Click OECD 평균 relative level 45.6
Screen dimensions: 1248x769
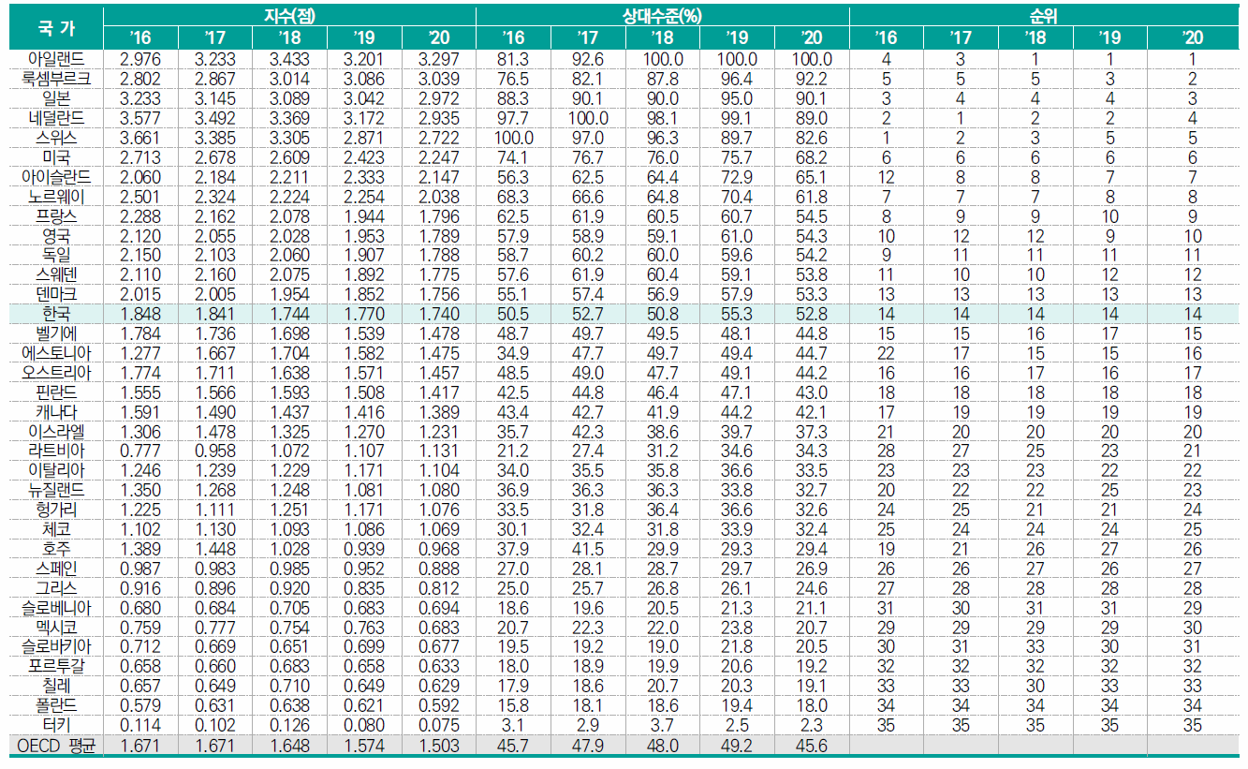[x=812, y=746]
